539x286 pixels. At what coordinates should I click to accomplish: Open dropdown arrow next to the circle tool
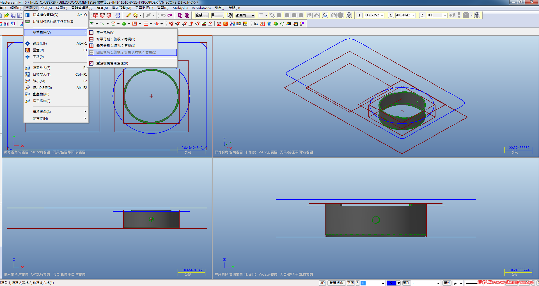118,24
